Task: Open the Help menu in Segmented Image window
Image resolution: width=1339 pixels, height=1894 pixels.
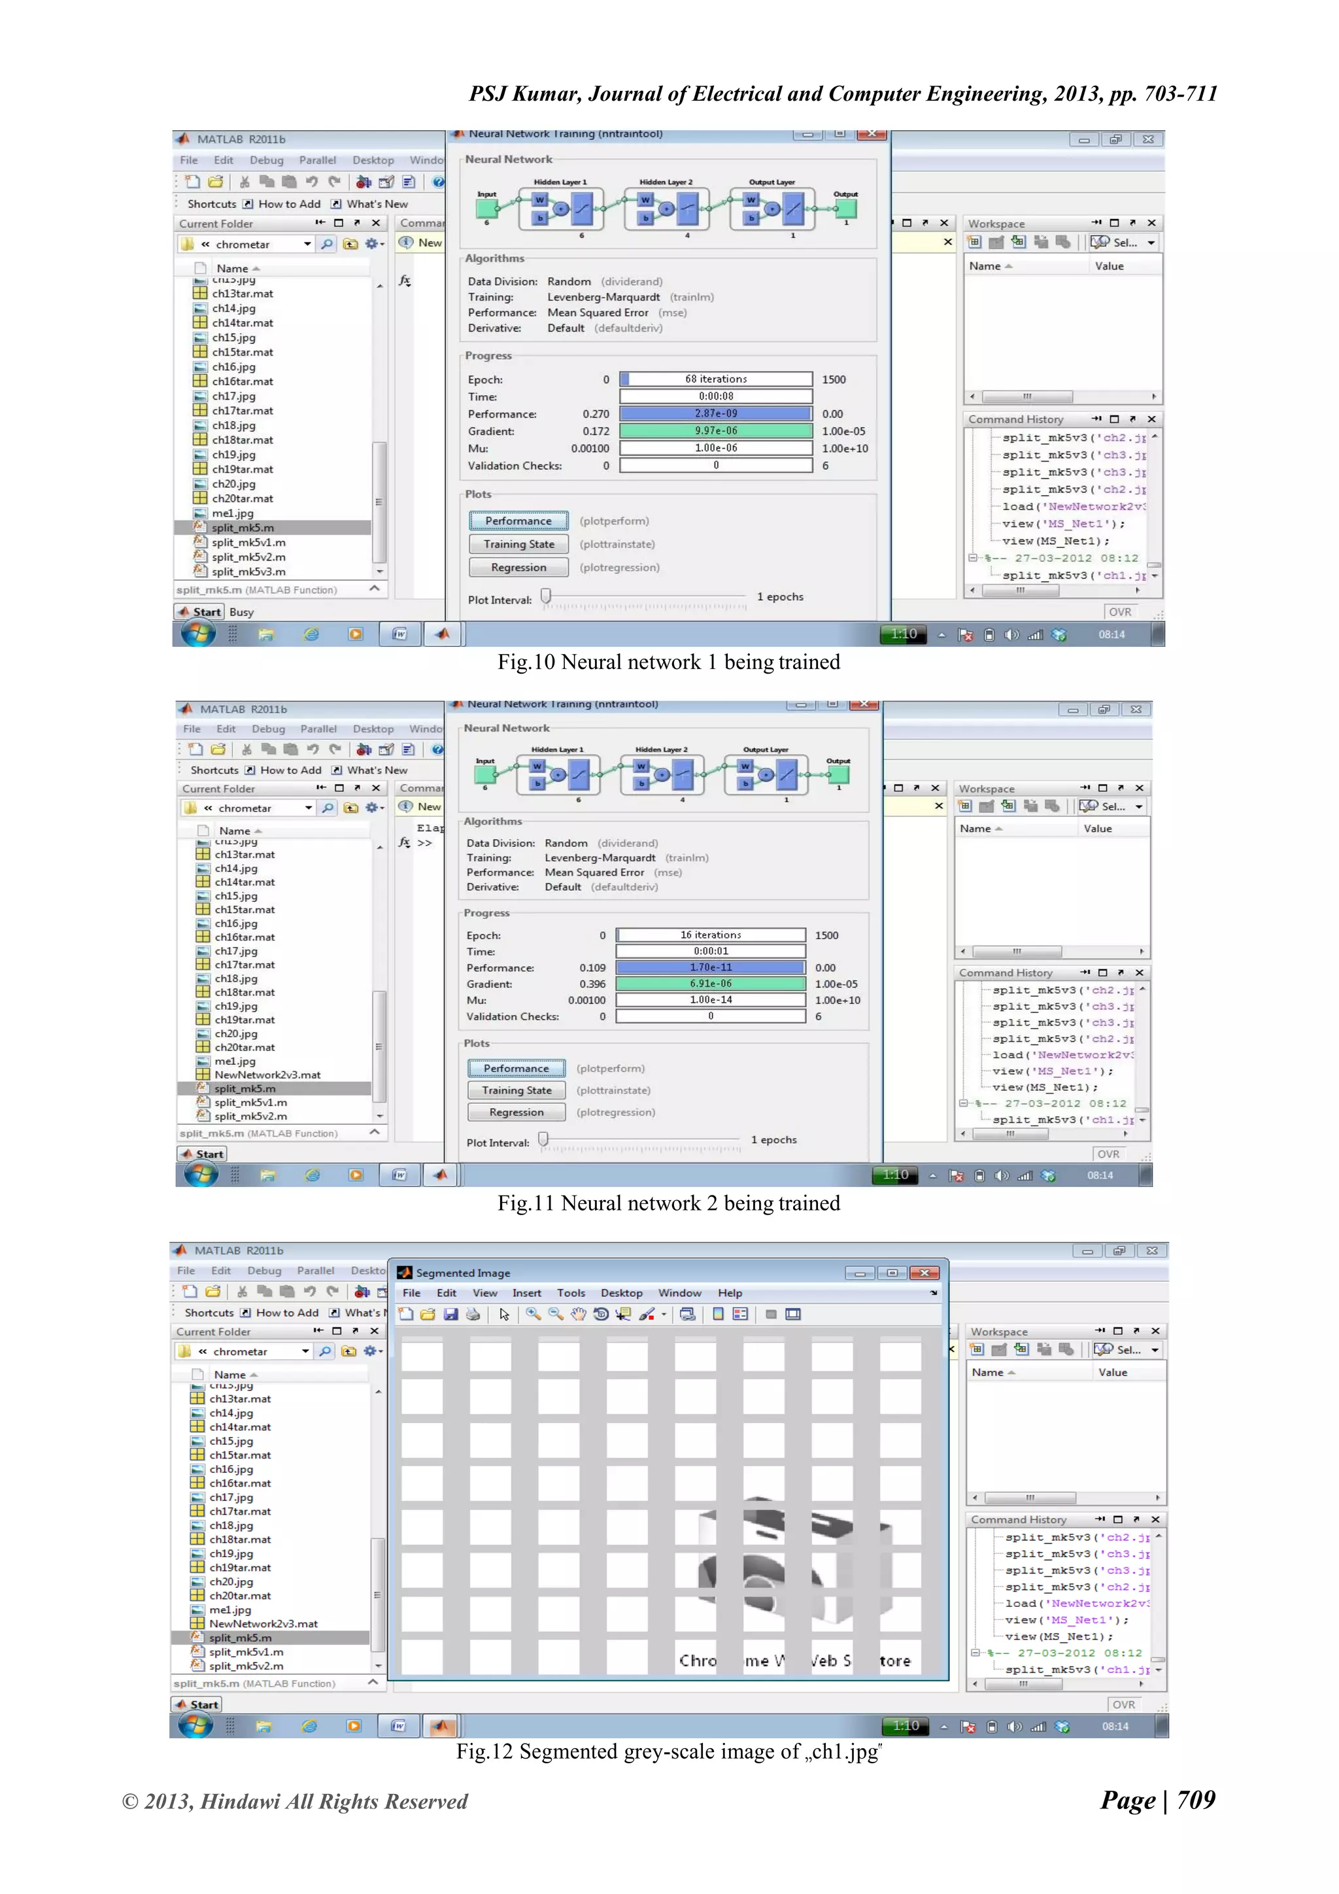Action: pyautogui.click(x=730, y=1294)
